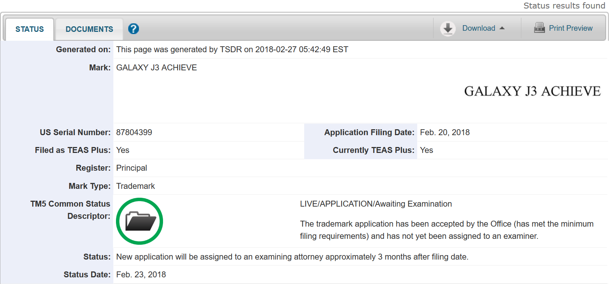
Task: Click the serial number 87804399
Action: click(134, 133)
